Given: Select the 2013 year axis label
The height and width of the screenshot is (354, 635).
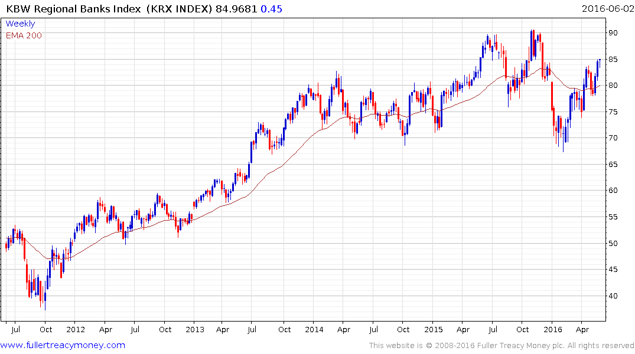Looking at the screenshot, I should [x=195, y=329].
